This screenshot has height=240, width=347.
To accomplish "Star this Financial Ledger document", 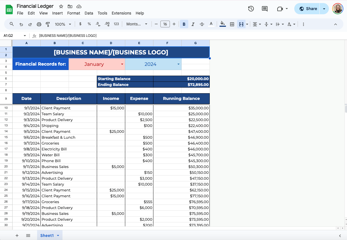I will pyautogui.click(x=61, y=6).
